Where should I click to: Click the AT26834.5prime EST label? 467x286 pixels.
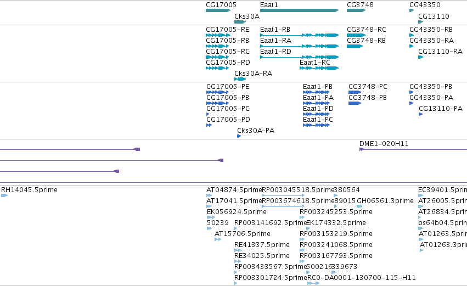442,212
